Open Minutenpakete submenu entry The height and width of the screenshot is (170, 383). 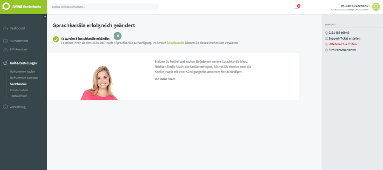coord(19,90)
